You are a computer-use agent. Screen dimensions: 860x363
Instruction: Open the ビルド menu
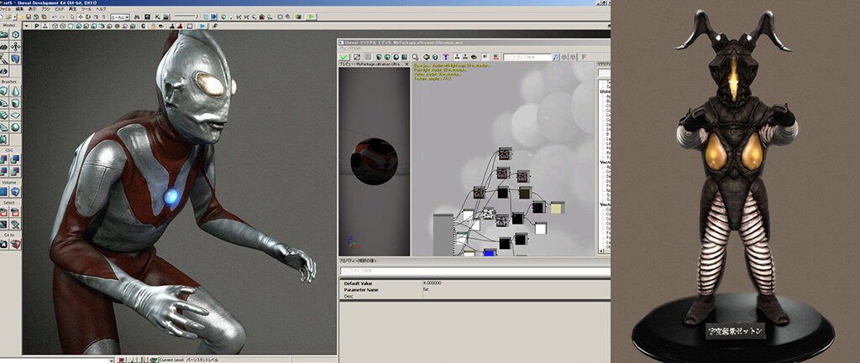[x=60, y=9]
